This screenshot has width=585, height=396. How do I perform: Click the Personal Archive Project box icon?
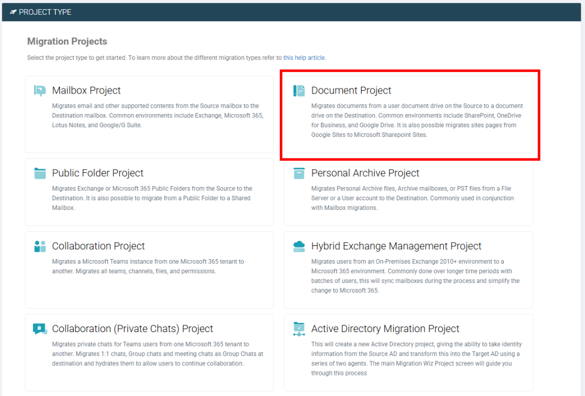pyautogui.click(x=299, y=173)
